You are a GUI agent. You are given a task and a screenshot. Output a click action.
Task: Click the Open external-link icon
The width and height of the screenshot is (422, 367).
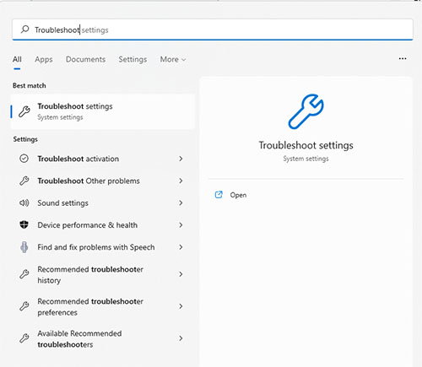219,195
